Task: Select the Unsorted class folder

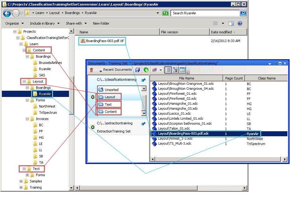Action: 108,89
